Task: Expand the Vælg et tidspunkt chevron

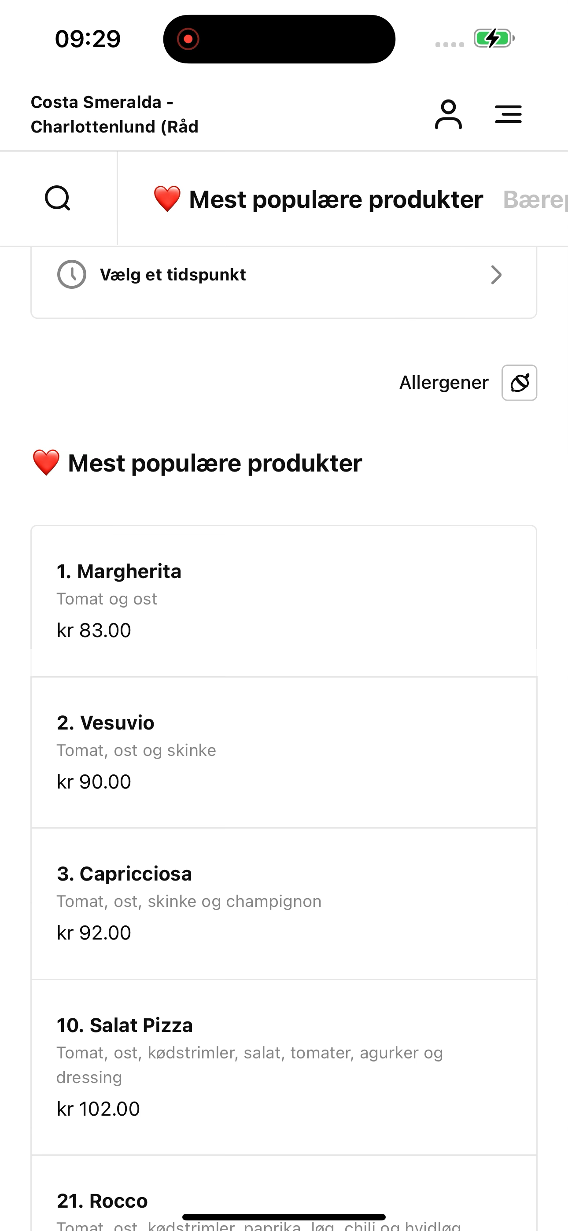Action: [496, 275]
